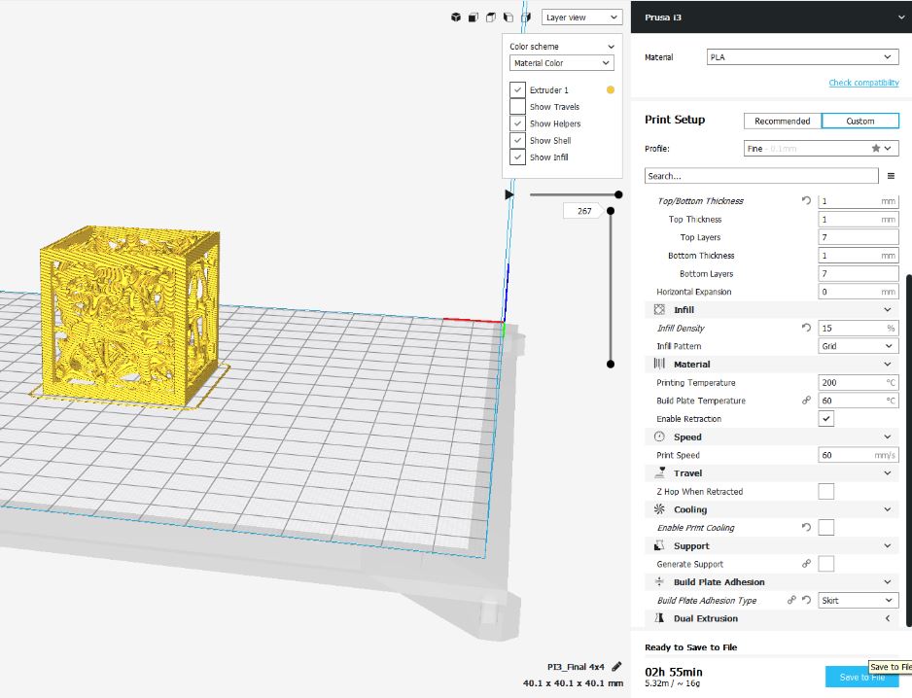912x698 pixels.
Task: Open the Material Color scheme dropdown
Action: coord(561,63)
